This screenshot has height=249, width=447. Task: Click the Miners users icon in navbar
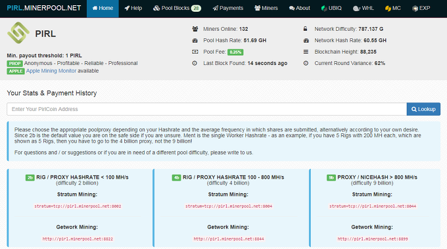pyautogui.click(x=258, y=9)
